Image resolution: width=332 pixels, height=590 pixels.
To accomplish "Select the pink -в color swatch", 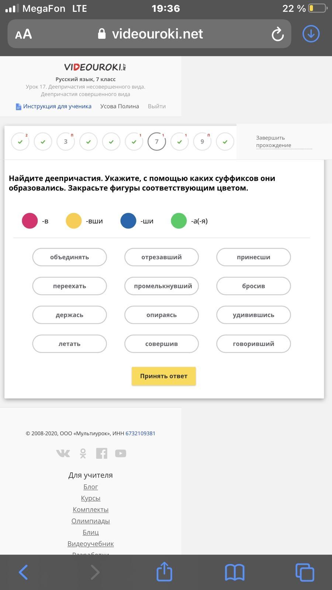I will (x=30, y=221).
